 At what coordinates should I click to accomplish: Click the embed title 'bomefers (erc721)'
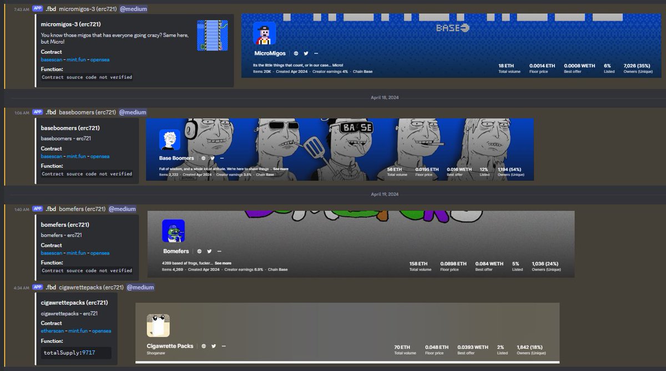pyautogui.click(x=65, y=225)
